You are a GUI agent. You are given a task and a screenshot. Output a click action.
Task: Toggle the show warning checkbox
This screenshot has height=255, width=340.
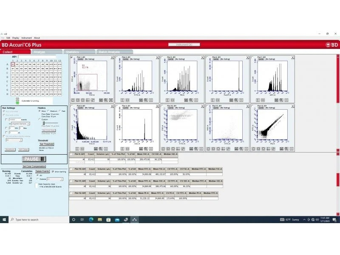(x=53, y=171)
